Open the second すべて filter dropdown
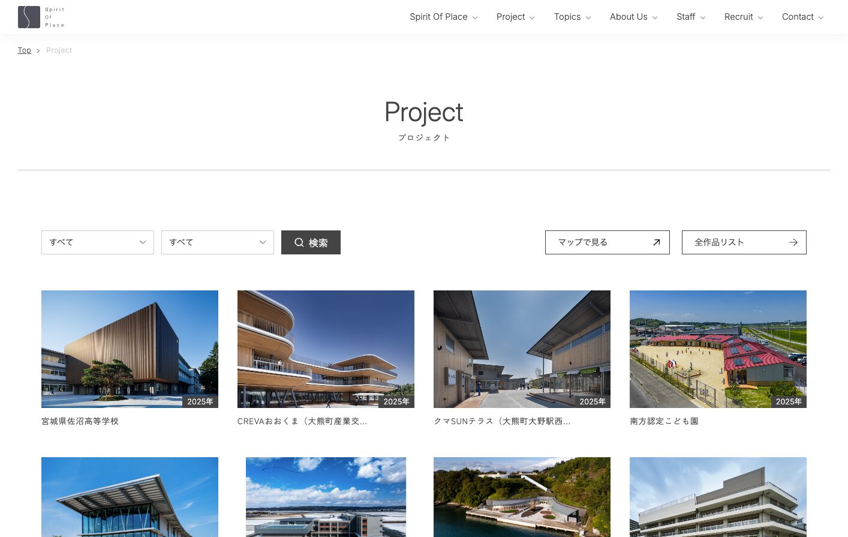 tap(217, 242)
